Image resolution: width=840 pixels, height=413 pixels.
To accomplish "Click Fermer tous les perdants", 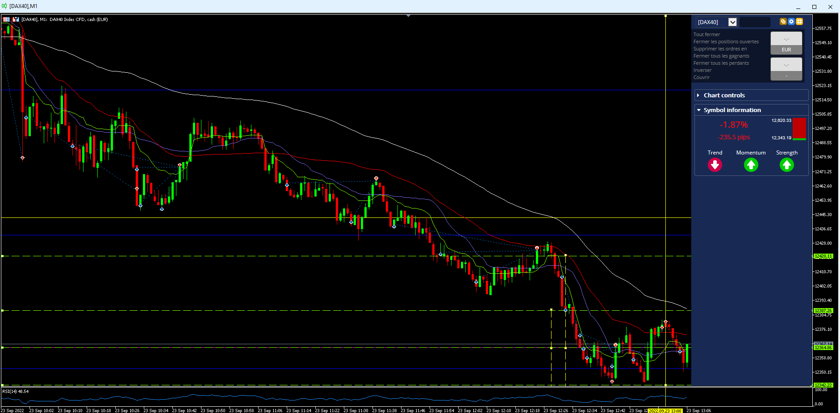I will point(721,63).
